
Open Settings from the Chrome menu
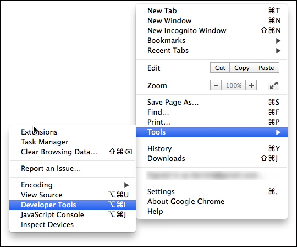212,191
